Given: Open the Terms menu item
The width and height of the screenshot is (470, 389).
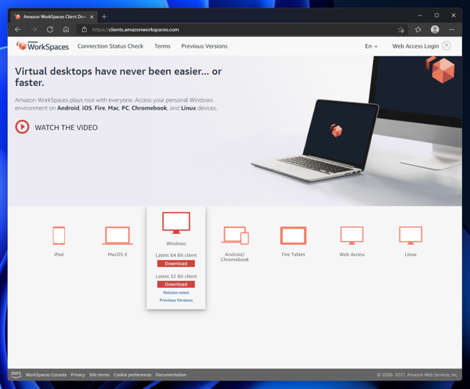Looking at the screenshot, I should coord(162,46).
